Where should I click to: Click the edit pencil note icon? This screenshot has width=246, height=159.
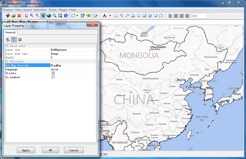95,16
